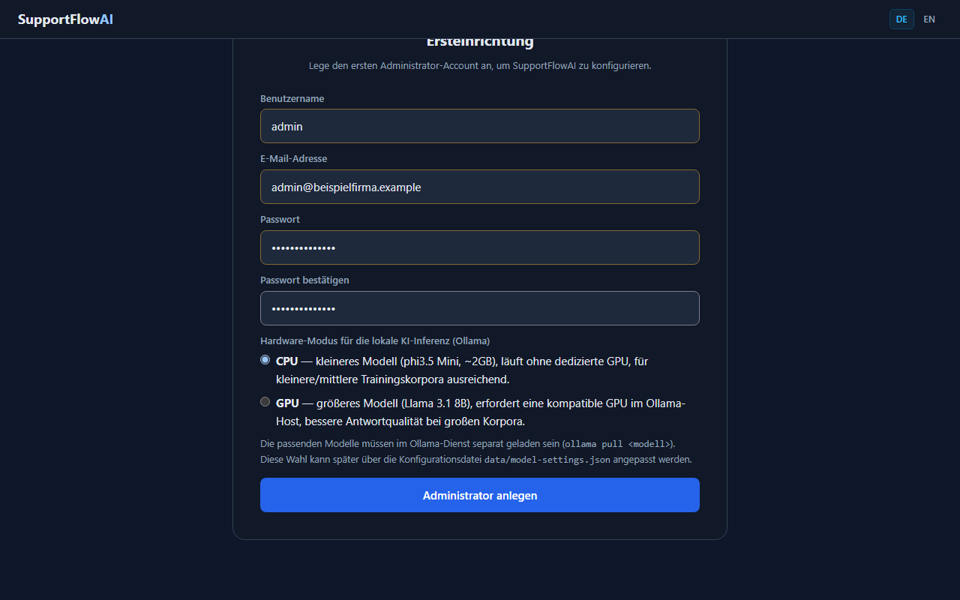Click the Benutzername field label

pyautogui.click(x=292, y=99)
